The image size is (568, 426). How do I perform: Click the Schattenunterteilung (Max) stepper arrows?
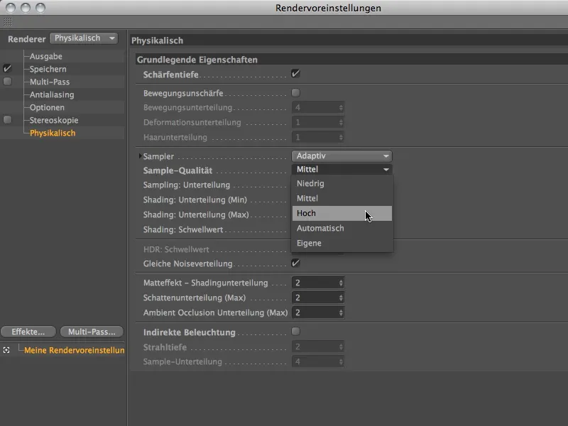pyautogui.click(x=341, y=297)
